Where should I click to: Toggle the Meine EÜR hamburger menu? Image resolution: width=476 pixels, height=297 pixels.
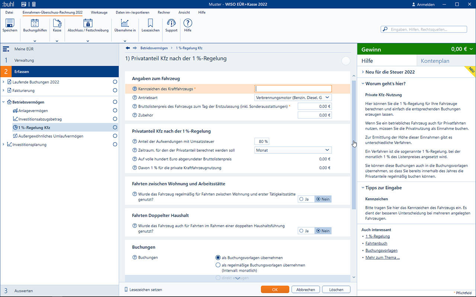[x=6, y=49]
